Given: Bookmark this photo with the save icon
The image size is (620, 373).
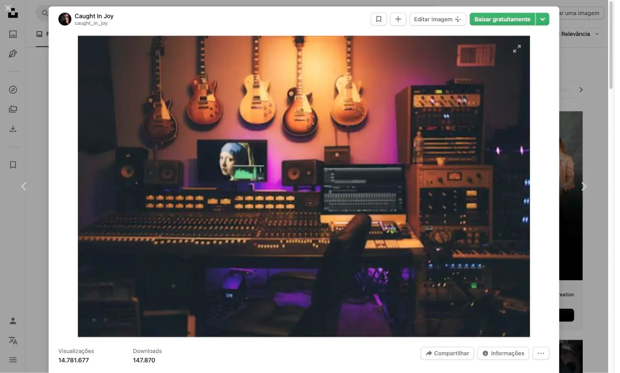Looking at the screenshot, I should 379,19.
